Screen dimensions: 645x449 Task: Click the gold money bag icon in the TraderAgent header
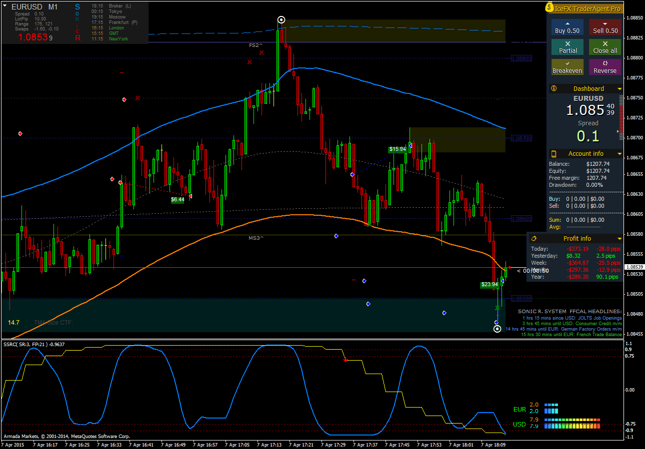click(550, 7)
